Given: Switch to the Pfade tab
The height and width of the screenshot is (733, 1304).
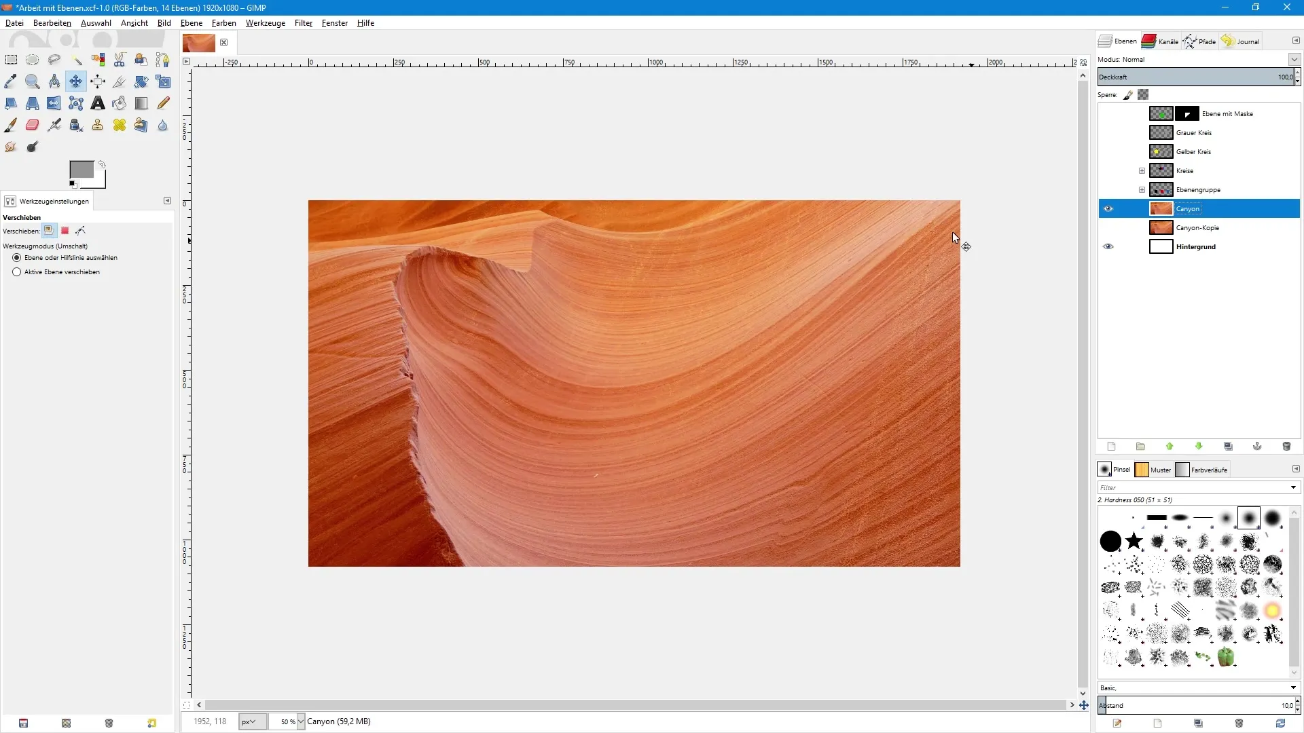Looking at the screenshot, I should click(1199, 41).
